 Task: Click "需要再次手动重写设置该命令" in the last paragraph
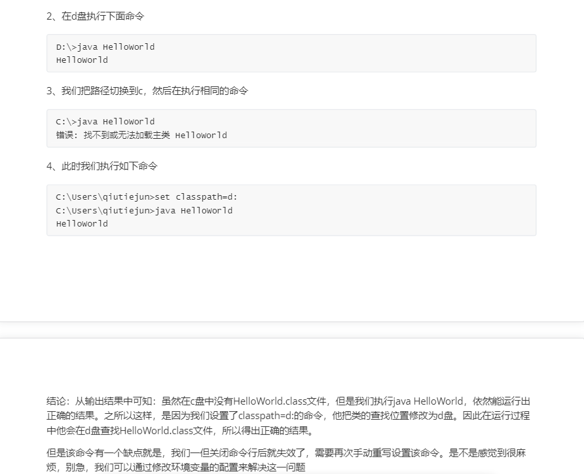coord(371,452)
